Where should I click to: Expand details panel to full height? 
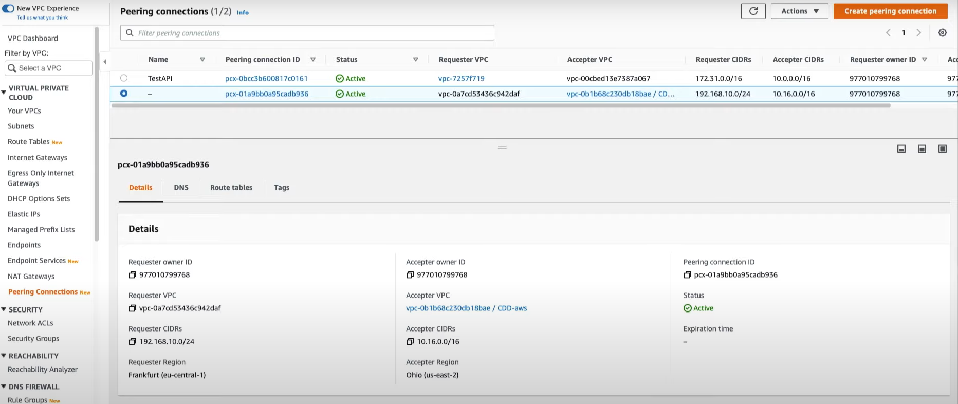(x=942, y=149)
